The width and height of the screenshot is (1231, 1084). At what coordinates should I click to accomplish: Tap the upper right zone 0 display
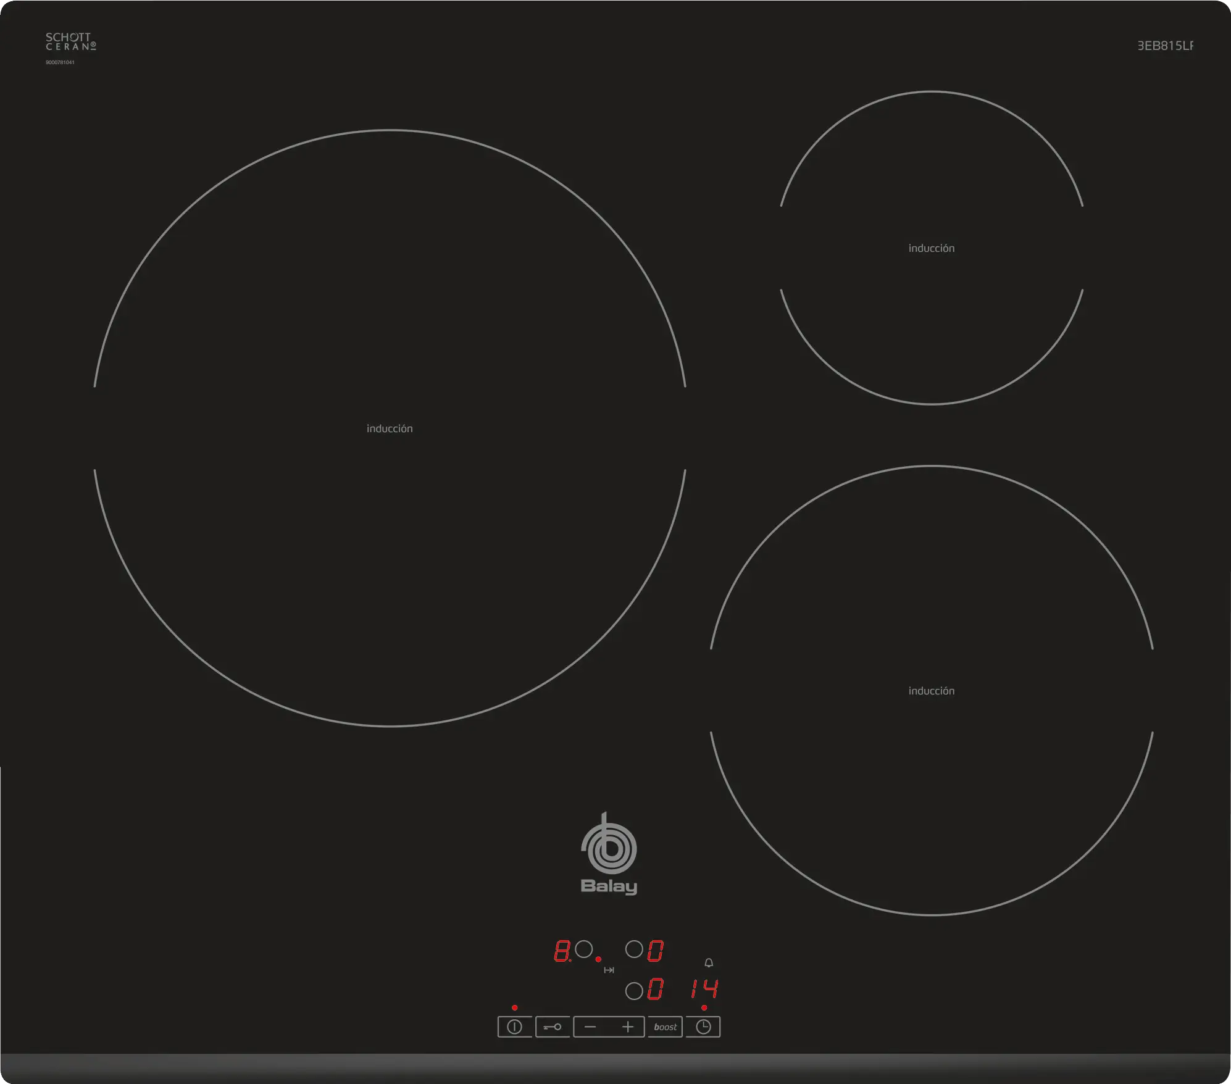(655, 951)
